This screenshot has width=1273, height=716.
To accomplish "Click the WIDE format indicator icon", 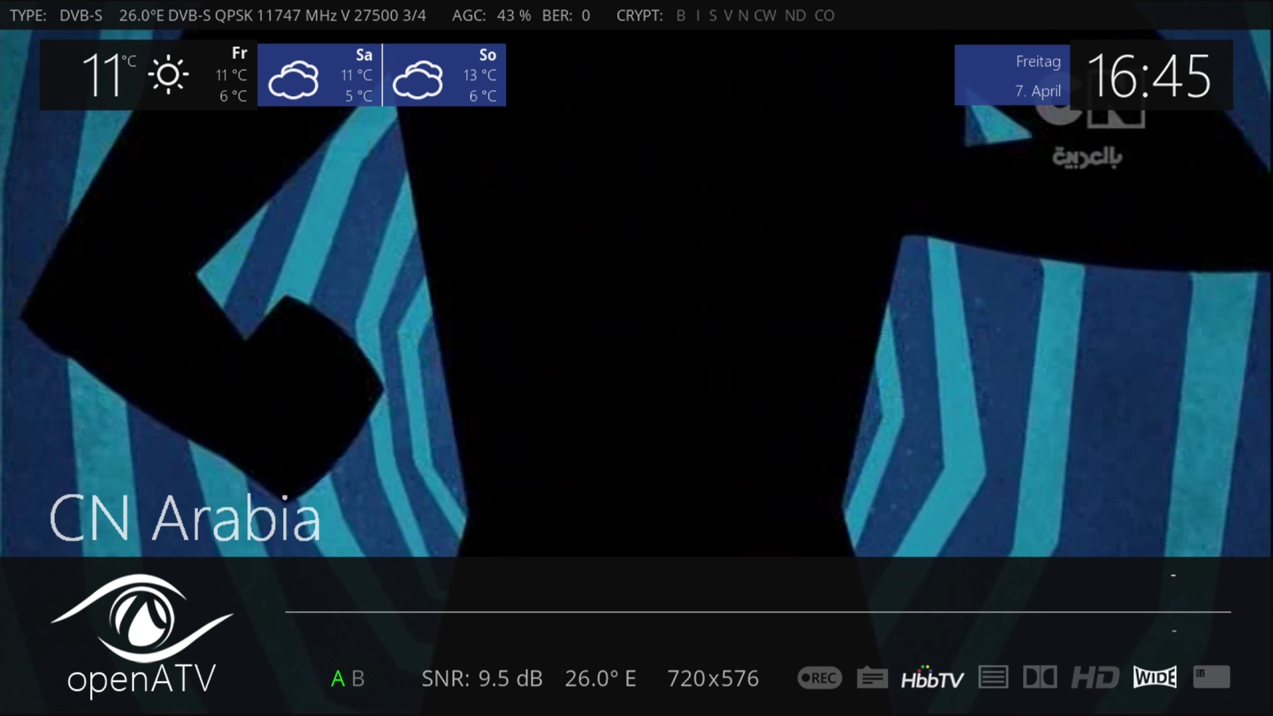I will click(x=1155, y=678).
